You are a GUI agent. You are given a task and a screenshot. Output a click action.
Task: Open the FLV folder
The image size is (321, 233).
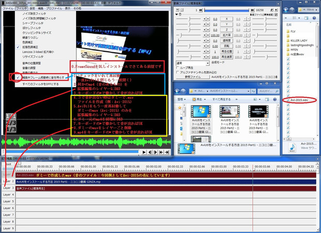point(292,31)
